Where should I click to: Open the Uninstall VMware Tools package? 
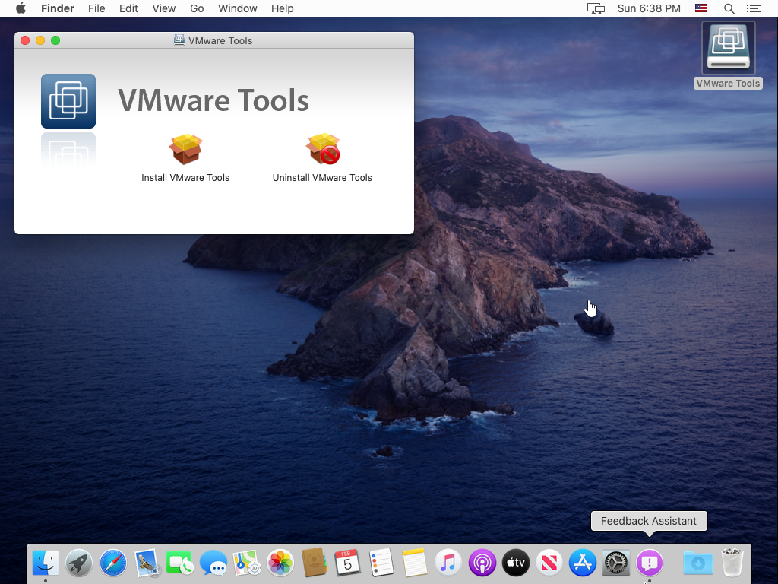(x=323, y=151)
